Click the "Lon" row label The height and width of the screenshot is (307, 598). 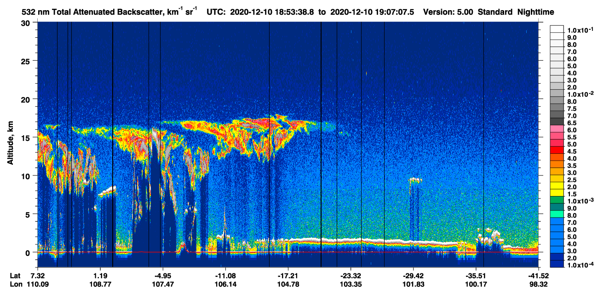pyautogui.click(x=16, y=284)
